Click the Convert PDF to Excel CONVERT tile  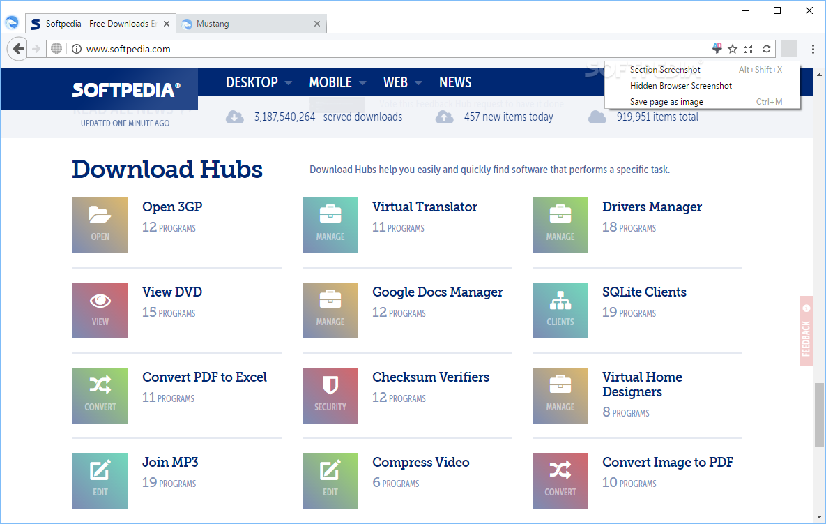100,396
